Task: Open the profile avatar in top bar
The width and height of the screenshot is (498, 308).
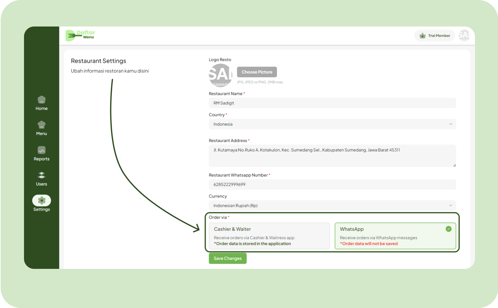Action: [x=464, y=35]
